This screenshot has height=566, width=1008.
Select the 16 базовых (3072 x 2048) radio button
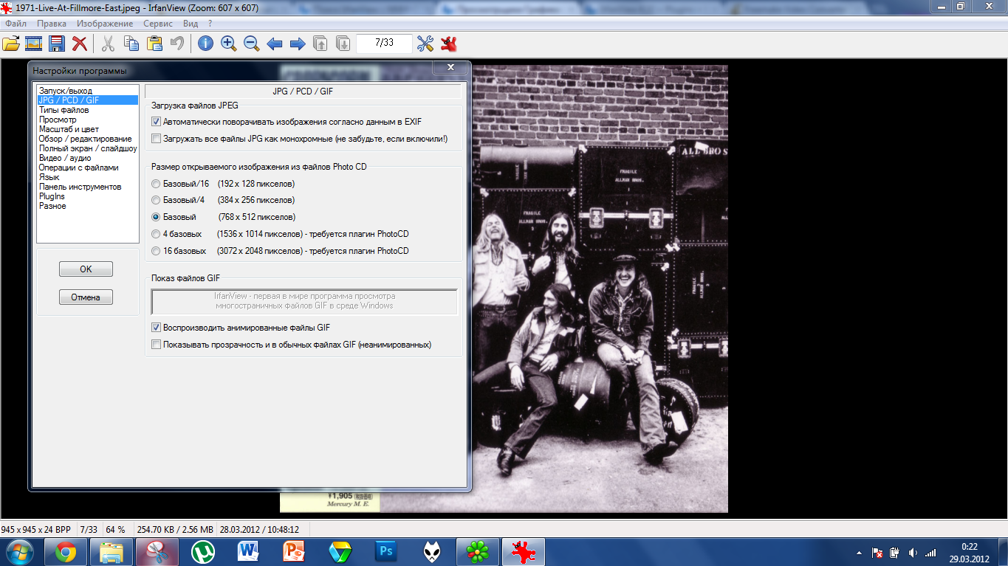[x=156, y=252]
